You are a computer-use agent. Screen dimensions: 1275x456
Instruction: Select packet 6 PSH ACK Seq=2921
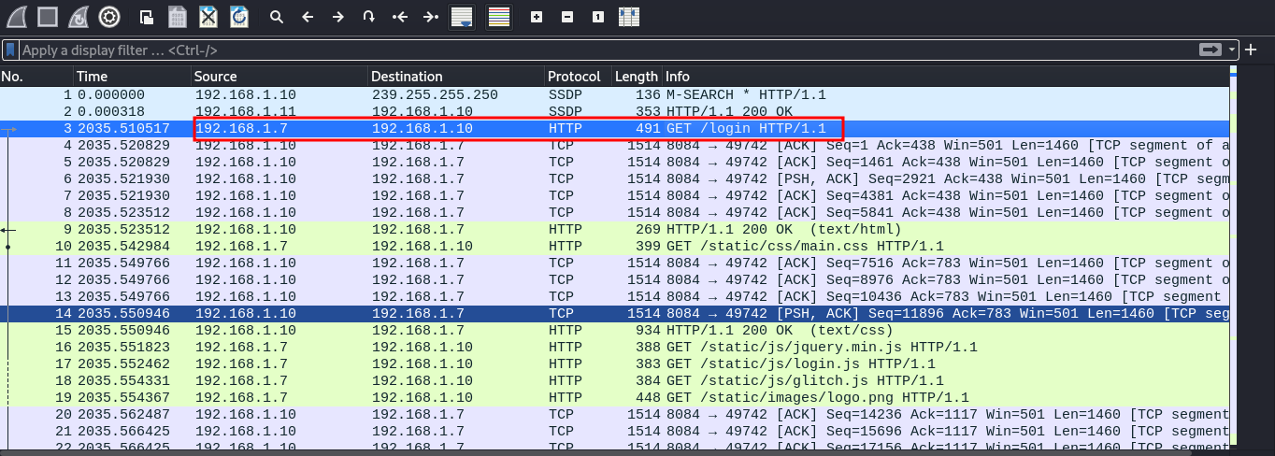(614, 179)
